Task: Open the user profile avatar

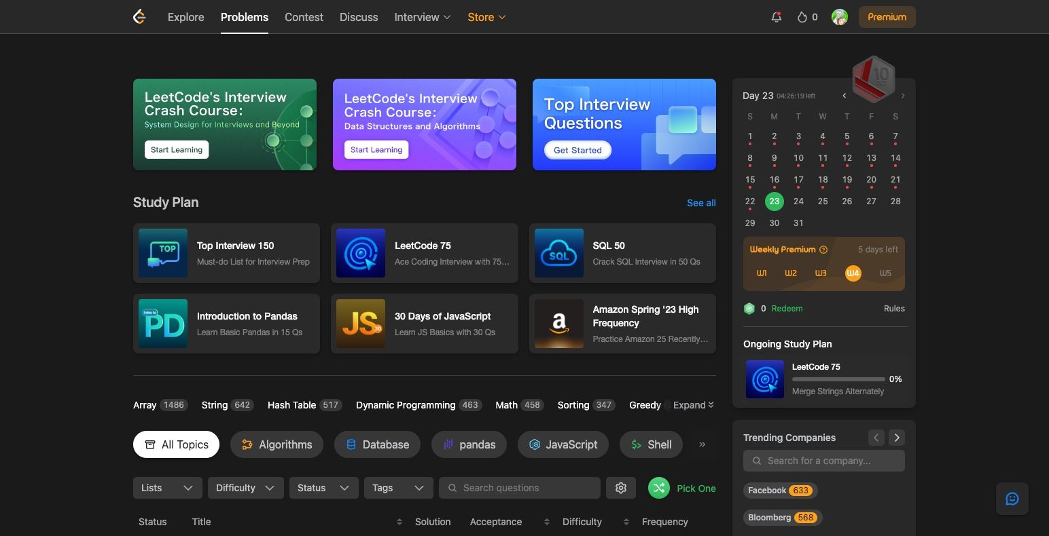Action: 840,17
